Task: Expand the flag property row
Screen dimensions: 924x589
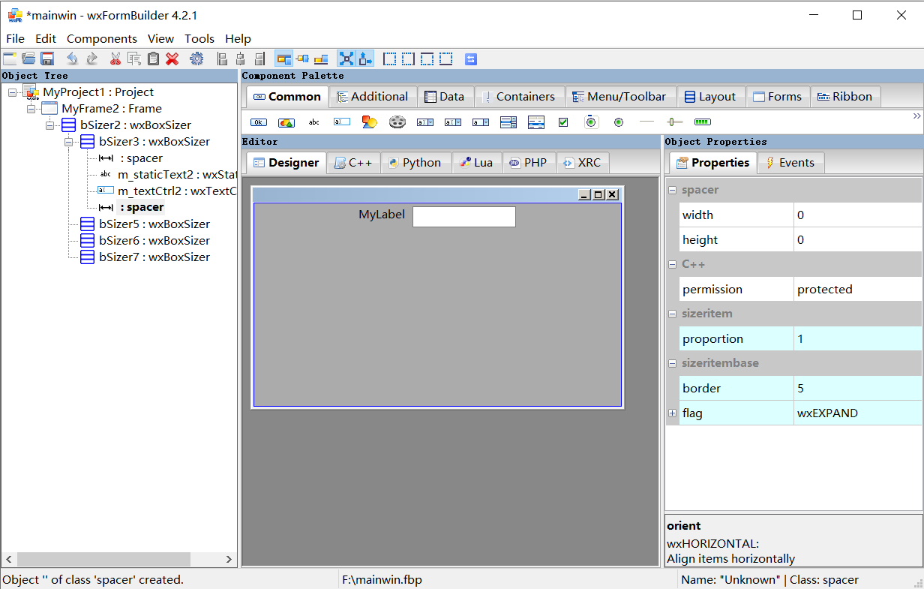Action: [x=671, y=413]
